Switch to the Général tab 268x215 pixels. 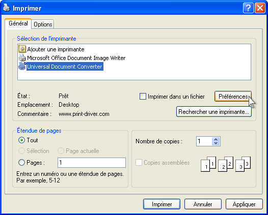[18, 23]
